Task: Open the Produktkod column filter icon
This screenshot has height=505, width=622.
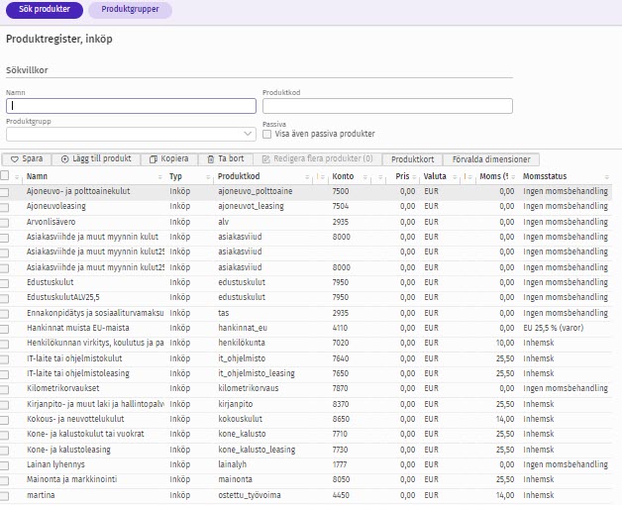Action: pyautogui.click(x=307, y=177)
